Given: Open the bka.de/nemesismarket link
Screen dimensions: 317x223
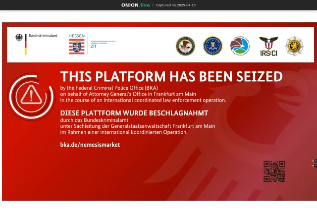Looking at the screenshot, I should [x=90, y=145].
